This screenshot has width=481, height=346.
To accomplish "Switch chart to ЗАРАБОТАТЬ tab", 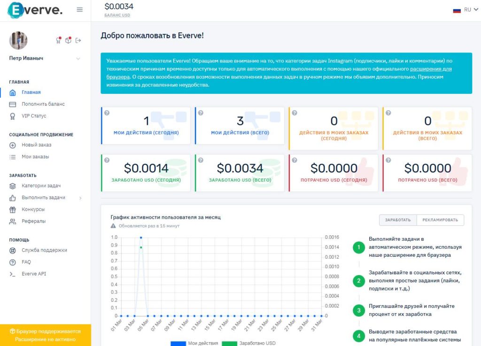I will coord(398,220).
